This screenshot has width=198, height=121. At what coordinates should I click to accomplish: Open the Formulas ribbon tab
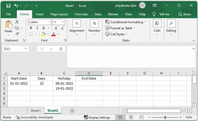click(x=81, y=14)
